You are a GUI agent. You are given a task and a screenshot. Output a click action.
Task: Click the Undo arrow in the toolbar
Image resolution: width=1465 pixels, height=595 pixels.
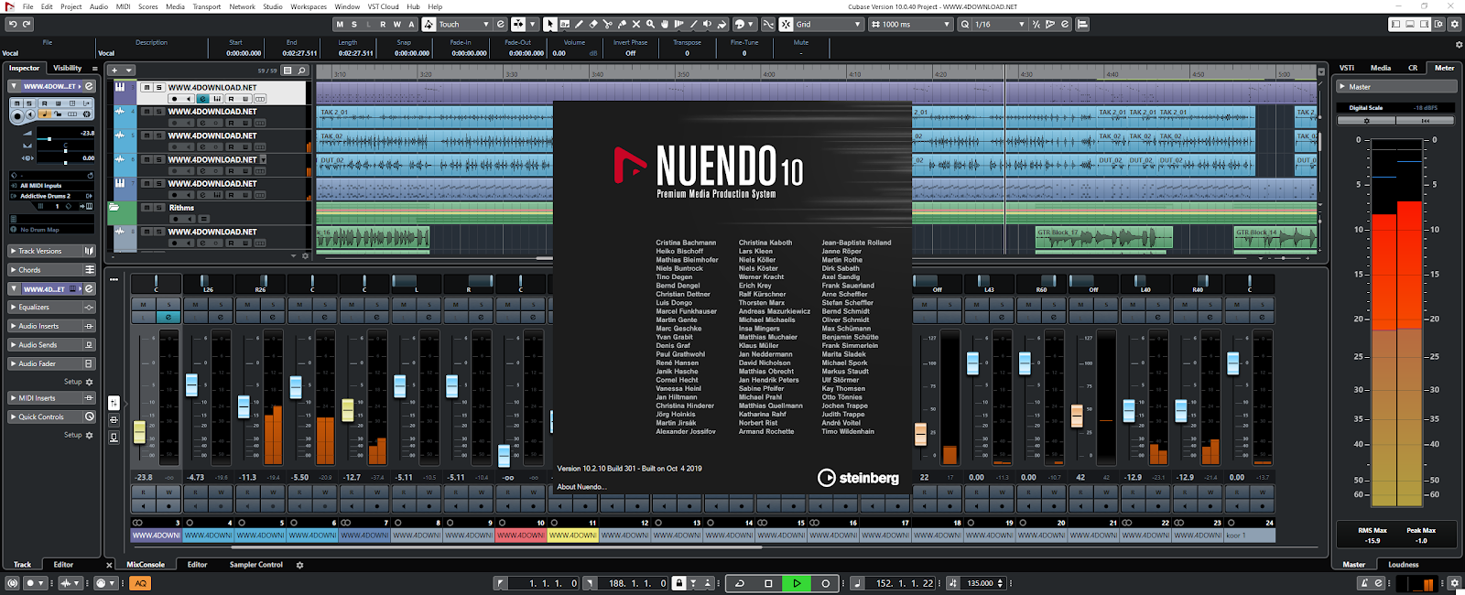point(13,24)
